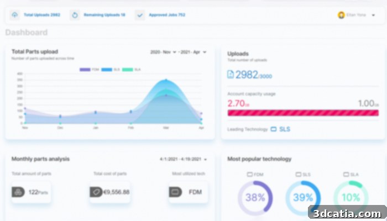Click the user avatar icon

(x=341, y=15)
